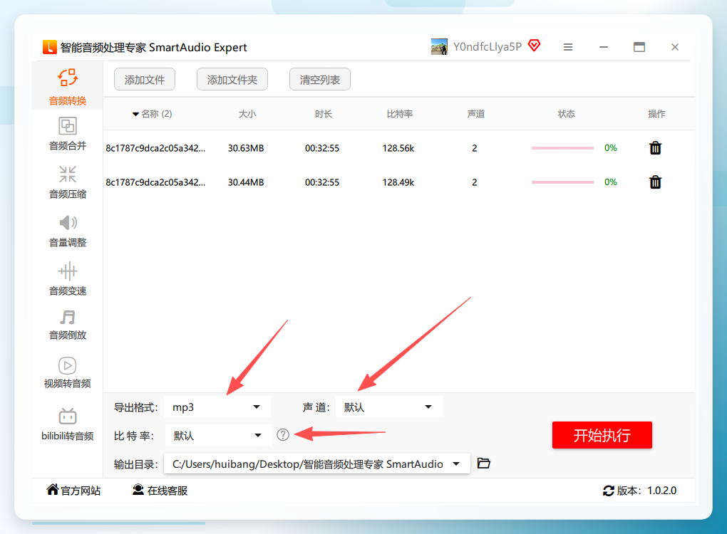The image size is (727, 534).
Task: Click the 官方网站 home icon
Action: 53,489
